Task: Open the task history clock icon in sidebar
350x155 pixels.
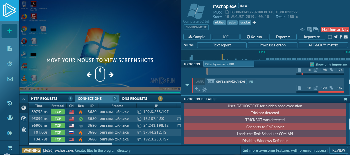Action: click(x=10, y=103)
